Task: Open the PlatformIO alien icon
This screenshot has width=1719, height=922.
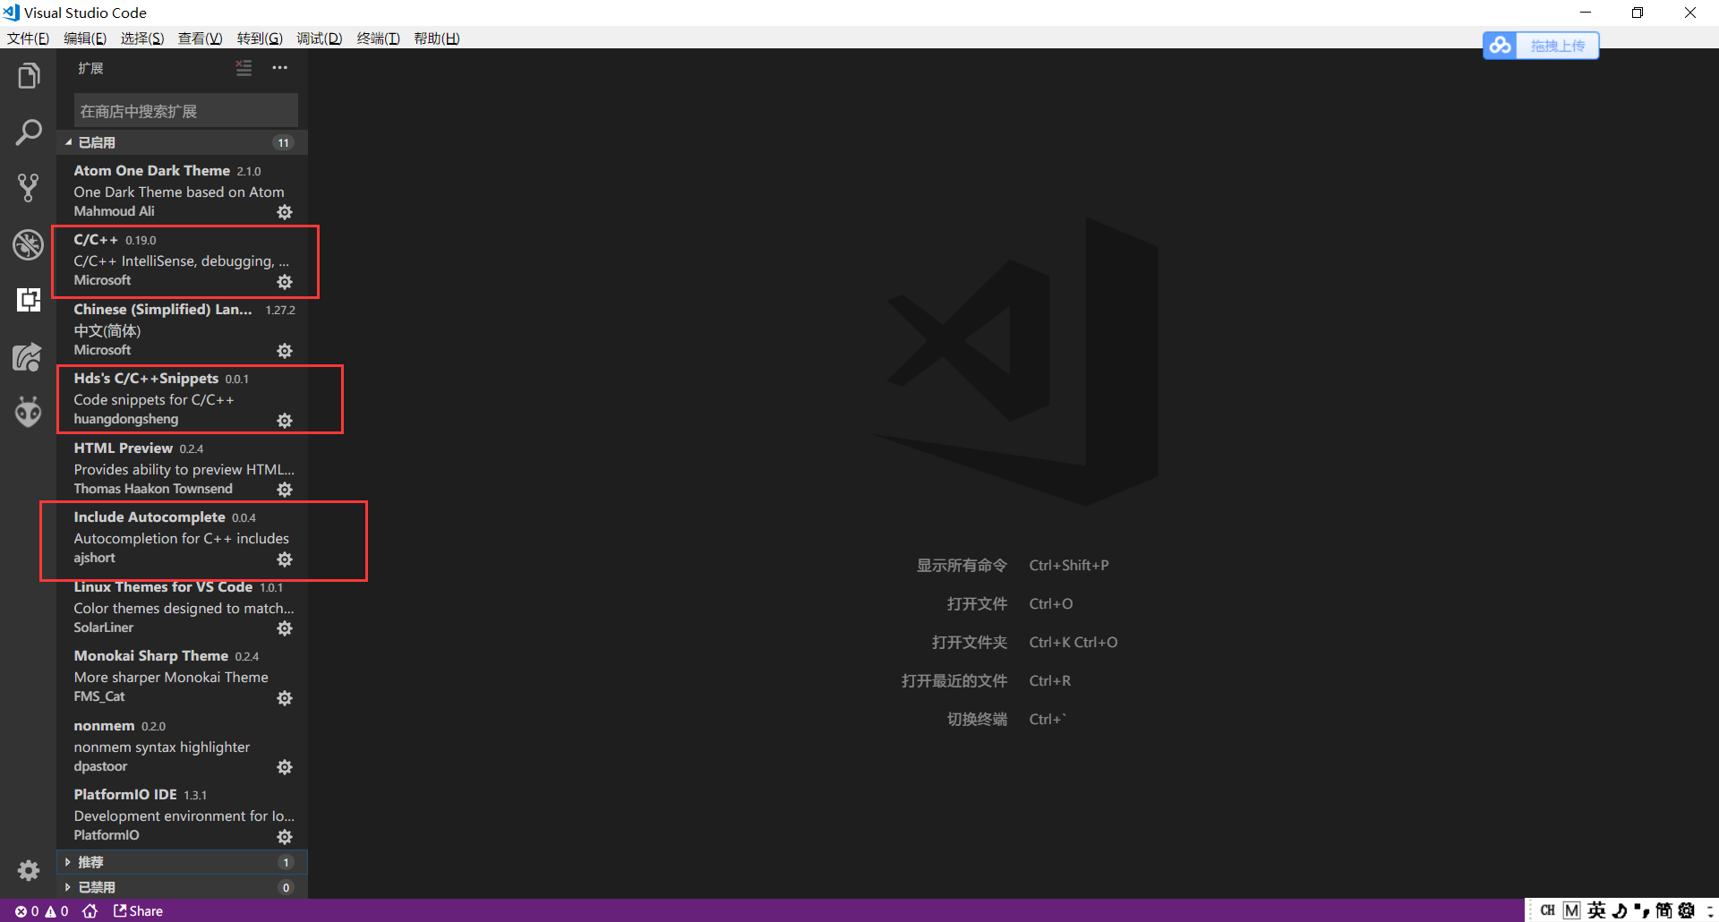Action: (x=29, y=412)
